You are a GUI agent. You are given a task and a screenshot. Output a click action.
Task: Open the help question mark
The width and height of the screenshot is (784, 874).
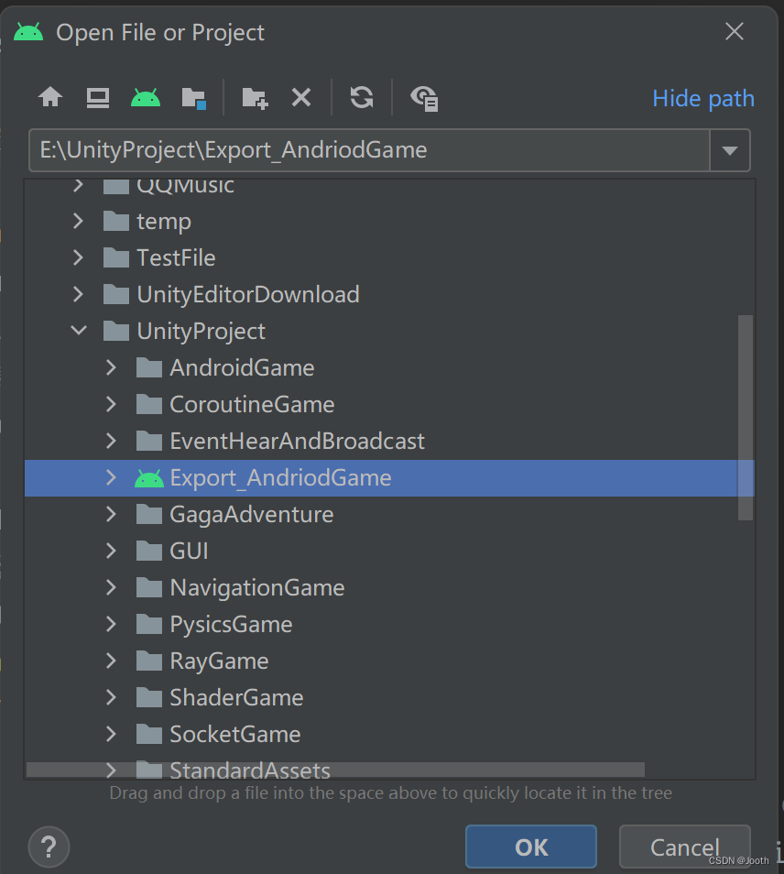tap(48, 847)
